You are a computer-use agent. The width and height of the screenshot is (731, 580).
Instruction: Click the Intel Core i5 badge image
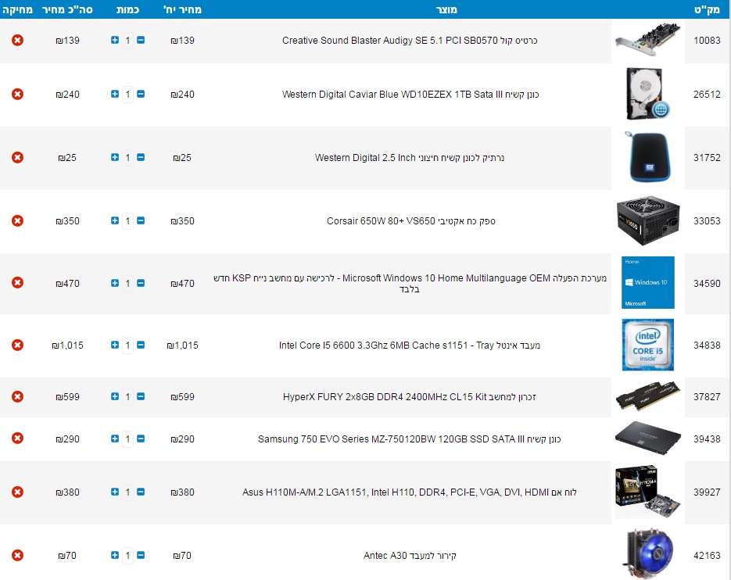pos(647,345)
